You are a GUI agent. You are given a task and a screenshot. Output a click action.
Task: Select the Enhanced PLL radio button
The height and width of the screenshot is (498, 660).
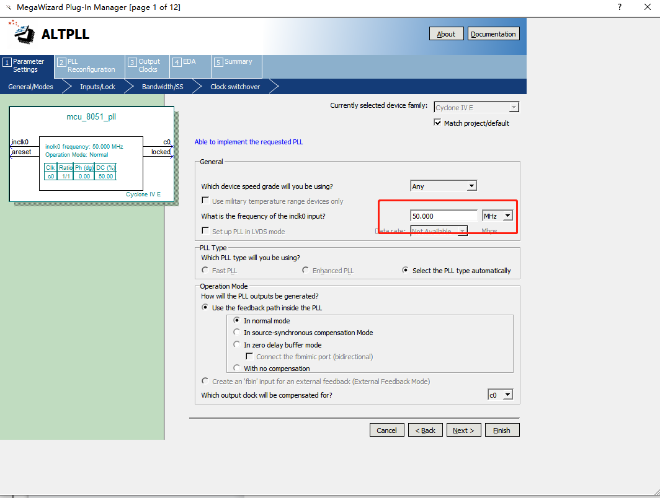point(306,270)
